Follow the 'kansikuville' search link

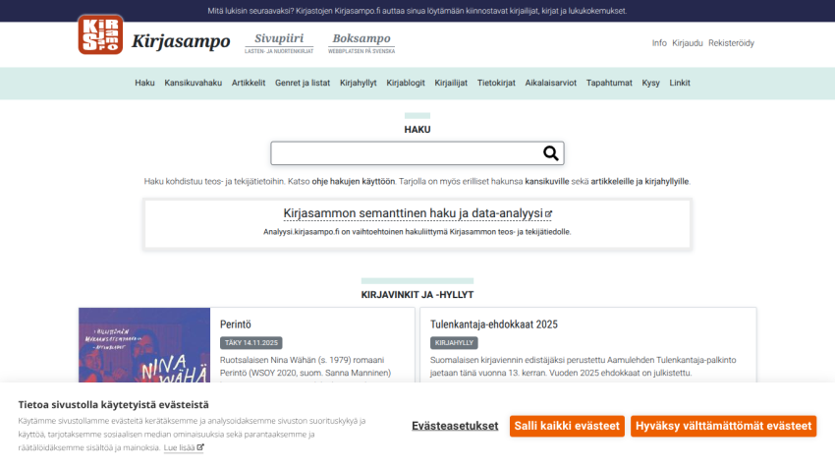click(x=547, y=181)
